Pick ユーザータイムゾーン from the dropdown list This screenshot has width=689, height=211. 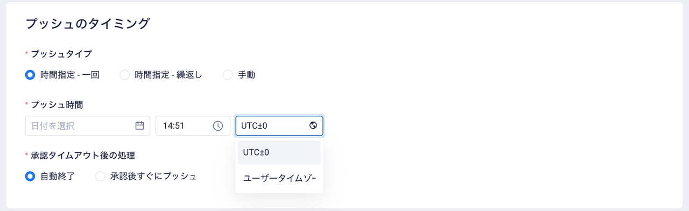point(279,178)
